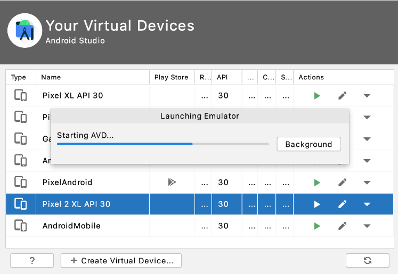Screen dimensions: 398x274
Task: Select the Pixel XL API 30 name
Action: click(x=72, y=96)
